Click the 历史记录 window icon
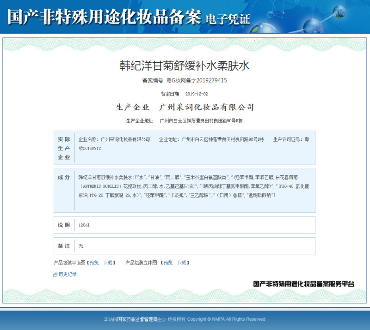370x330 pixels. (x=55, y=275)
